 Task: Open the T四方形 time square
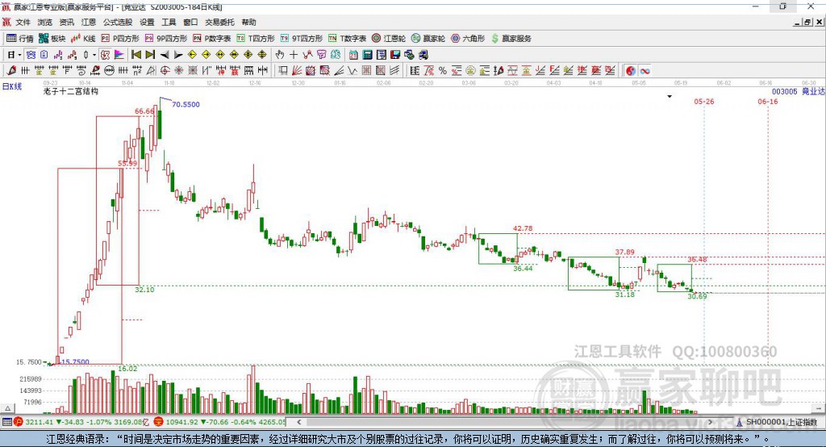[x=256, y=39]
